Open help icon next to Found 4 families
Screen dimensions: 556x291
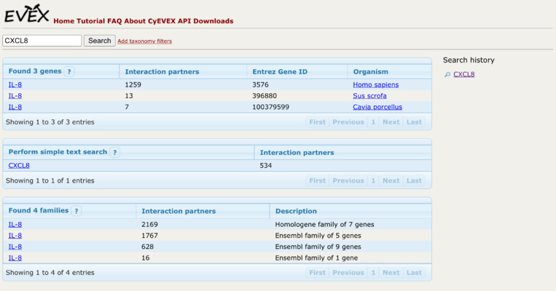[76, 211]
